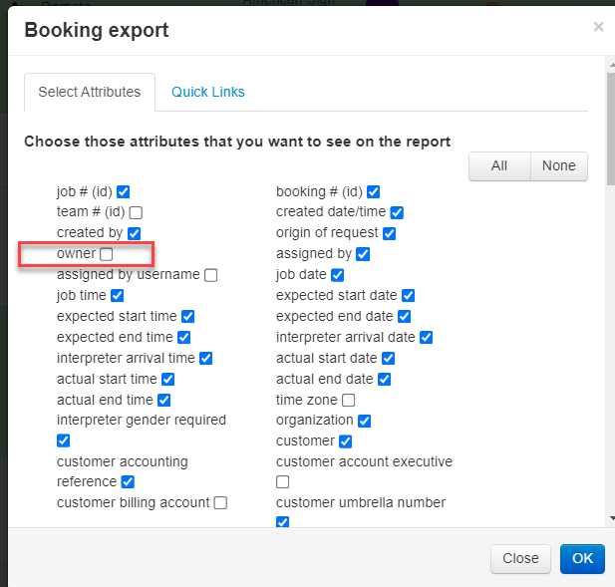
Task: Confirm export with OK button
Action: [582, 558]
